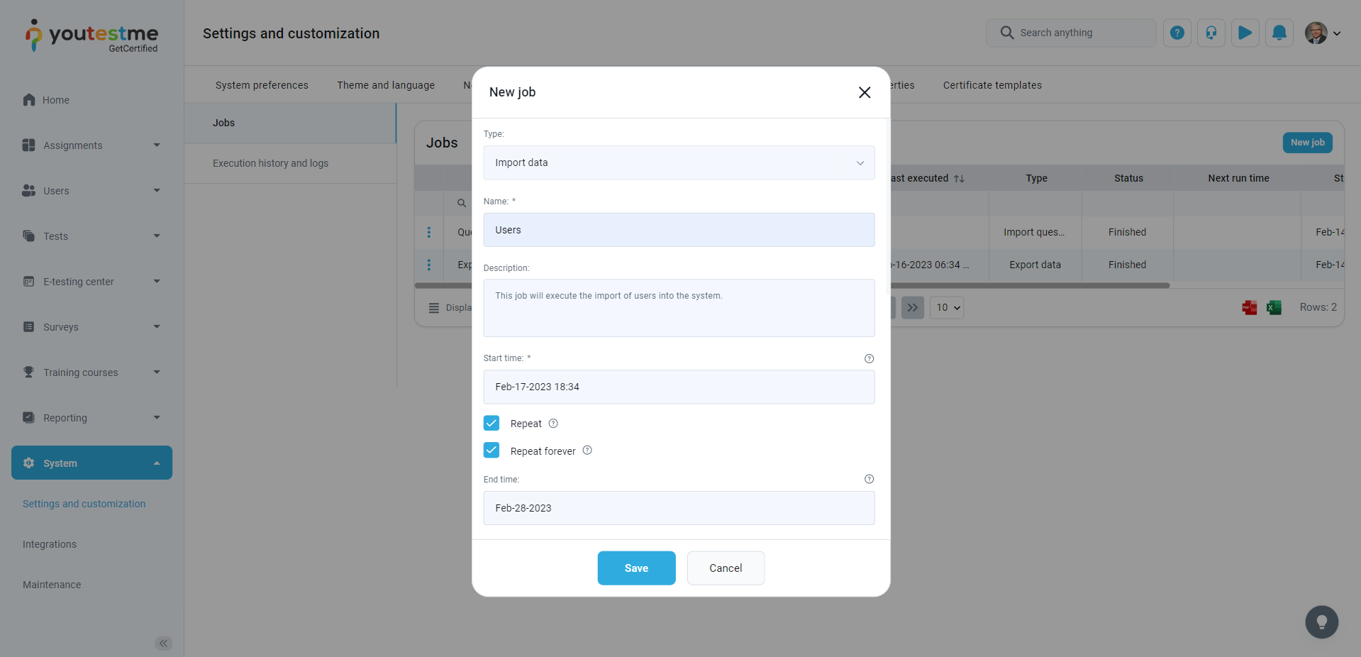1361x657 pixels.
Task: Switch to System preferences tab
Action: (x=262, y=85)
